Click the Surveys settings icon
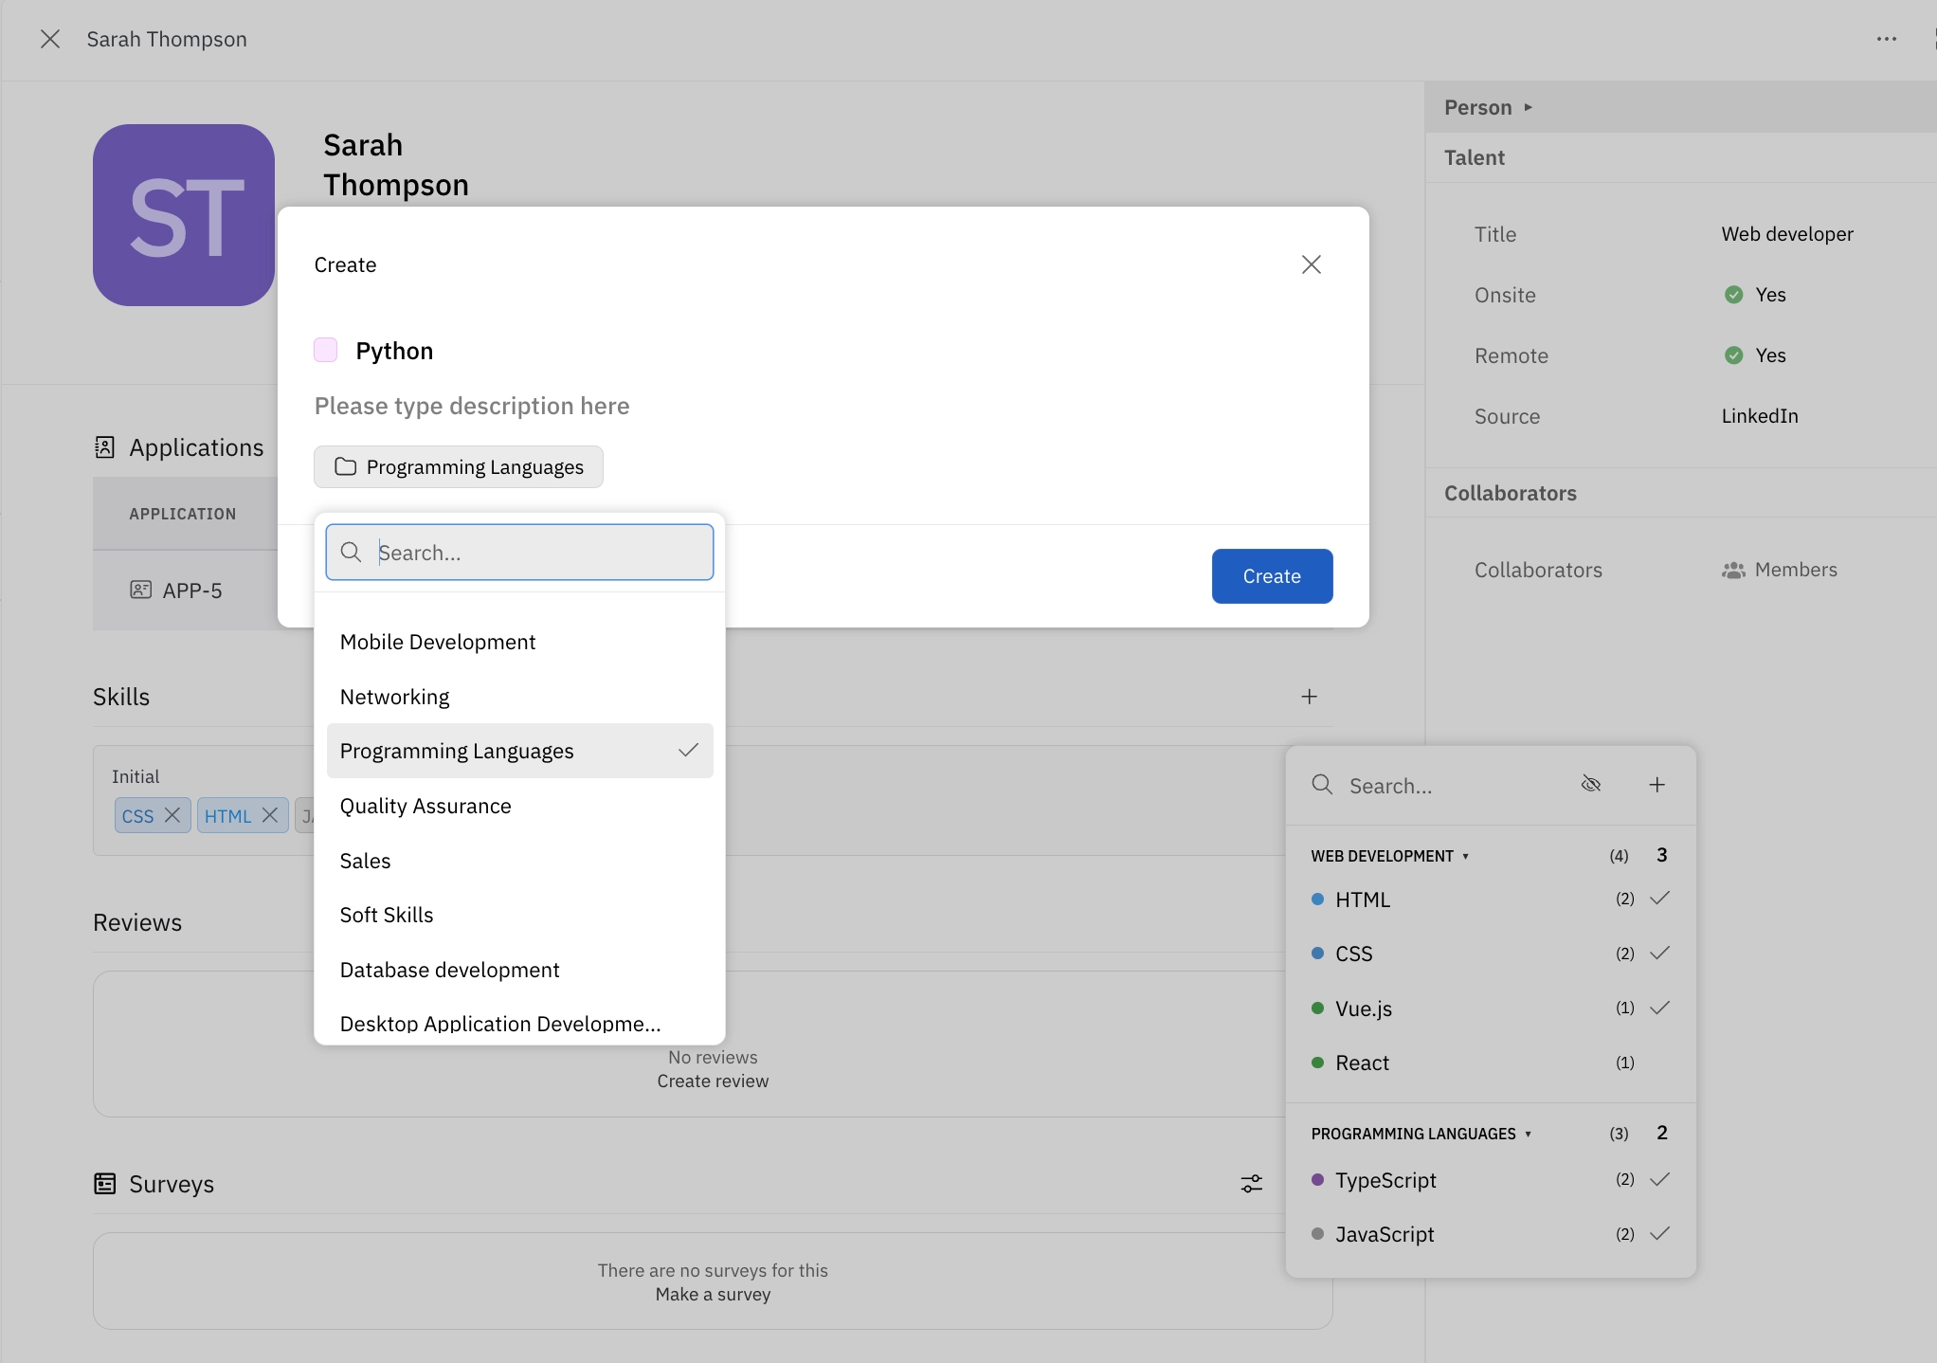 coord(1252,1182)
